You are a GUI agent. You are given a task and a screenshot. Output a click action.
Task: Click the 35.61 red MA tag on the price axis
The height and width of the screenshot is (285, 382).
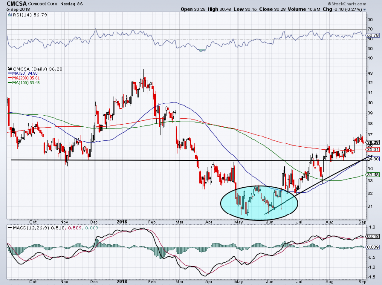[x=373, y=150]
